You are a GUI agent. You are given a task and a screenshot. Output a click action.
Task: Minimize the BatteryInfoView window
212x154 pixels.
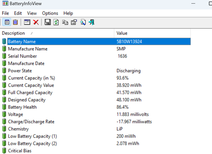(x=193, y=3)
